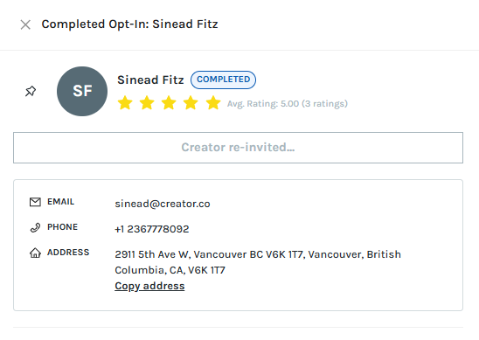479x340 pixels.
Task: Click the phone handset icon
Action: (35, 227)
